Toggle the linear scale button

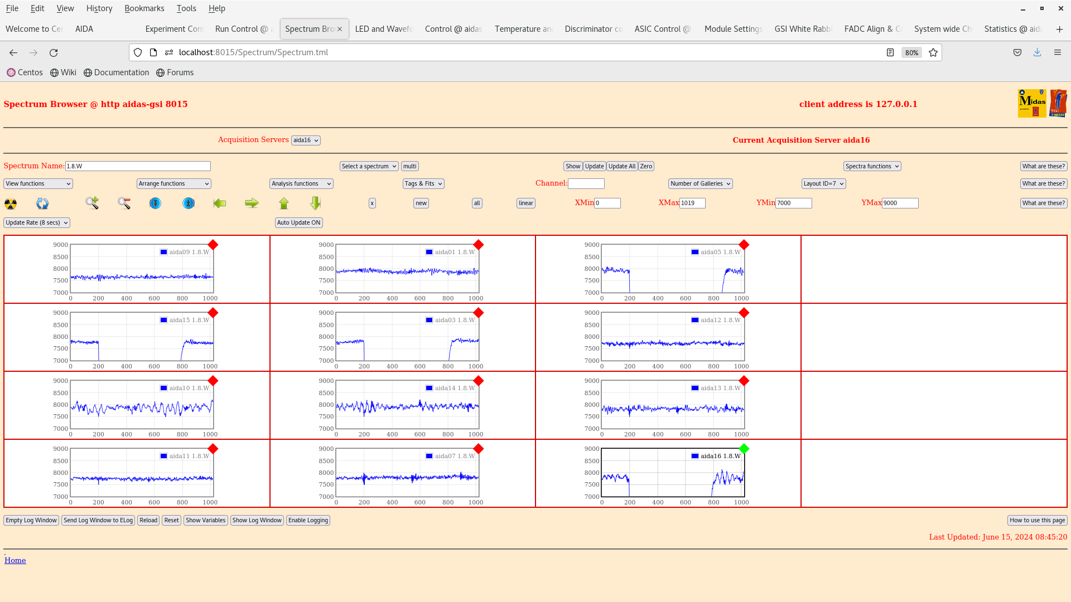(x=525, y=203)
